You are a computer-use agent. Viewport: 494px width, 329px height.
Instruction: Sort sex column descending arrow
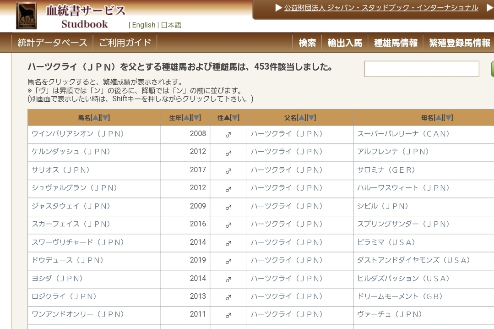(235, 118)
